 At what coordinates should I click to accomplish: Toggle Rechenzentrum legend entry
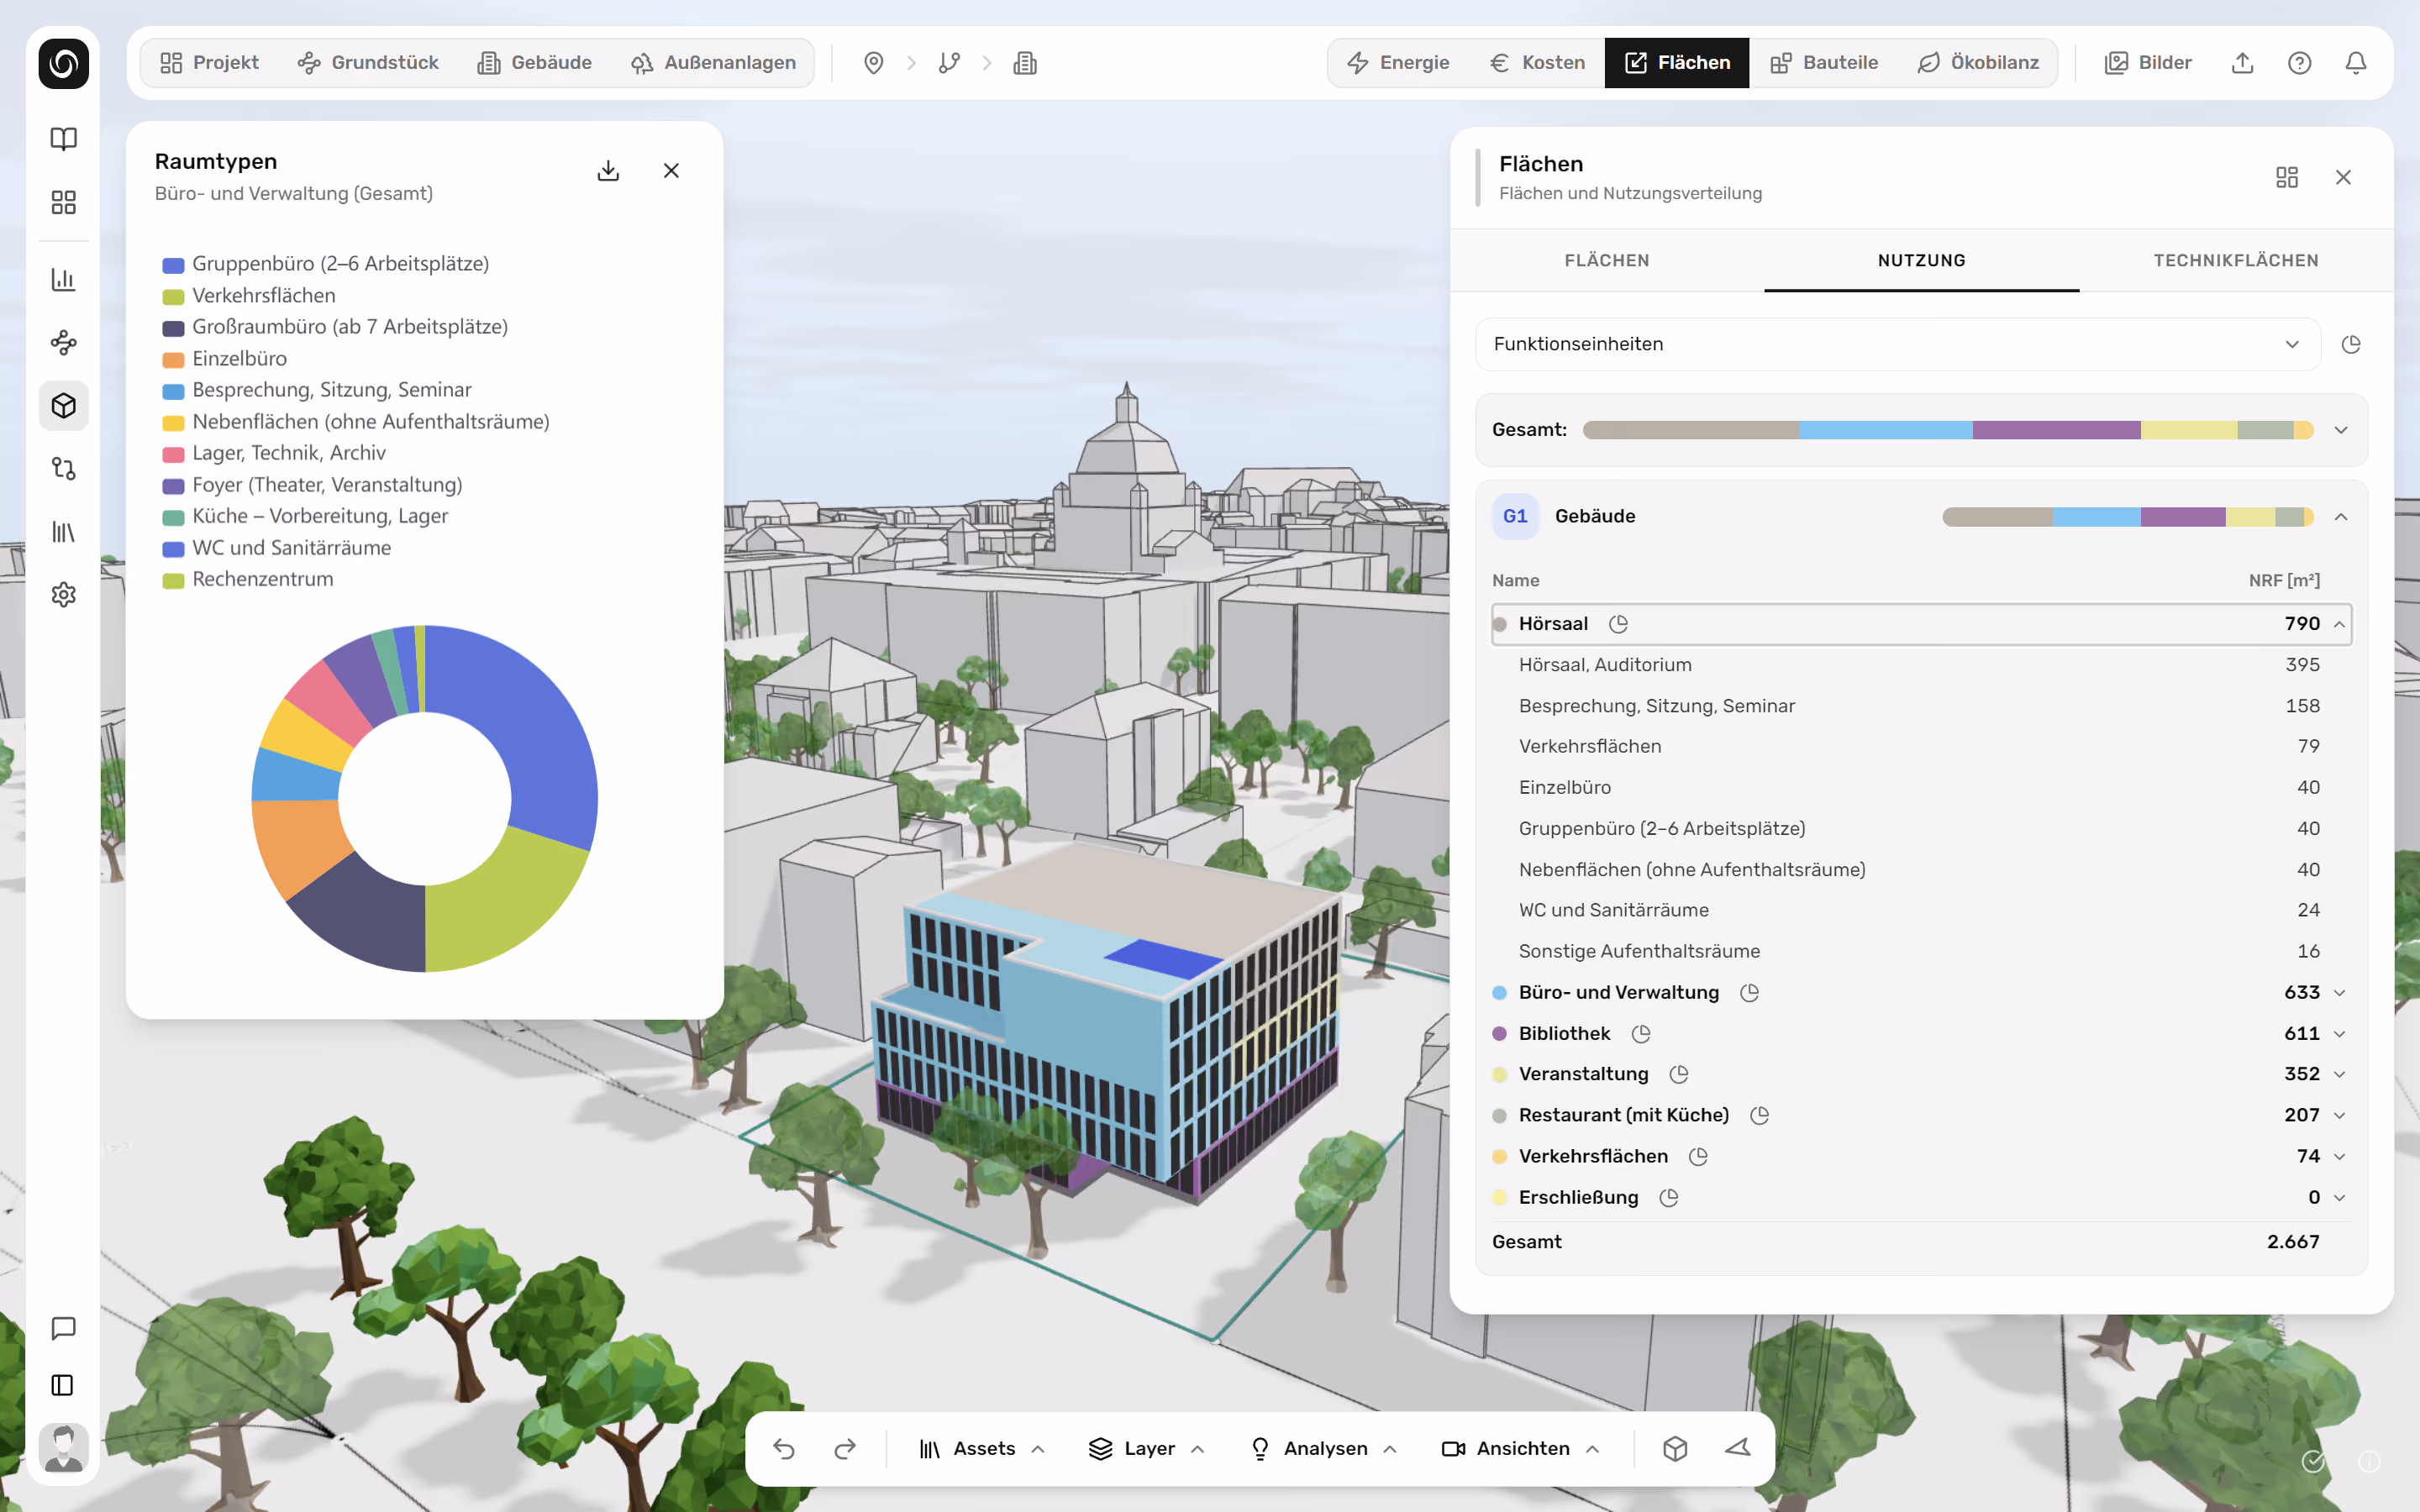[x=248, y=580]
